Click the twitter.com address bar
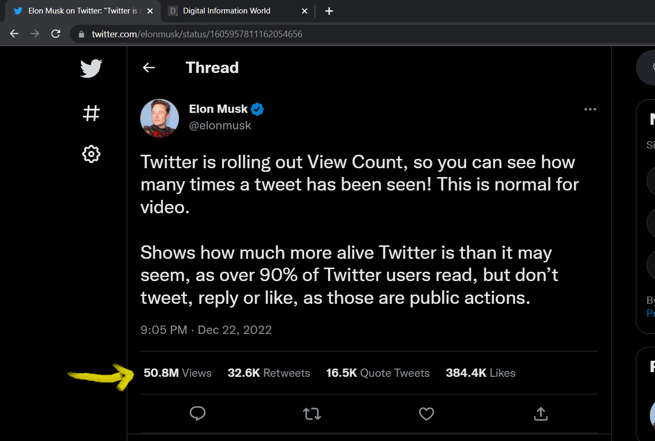The width and height of the screenshot is (655, 441). coord(362,34)
